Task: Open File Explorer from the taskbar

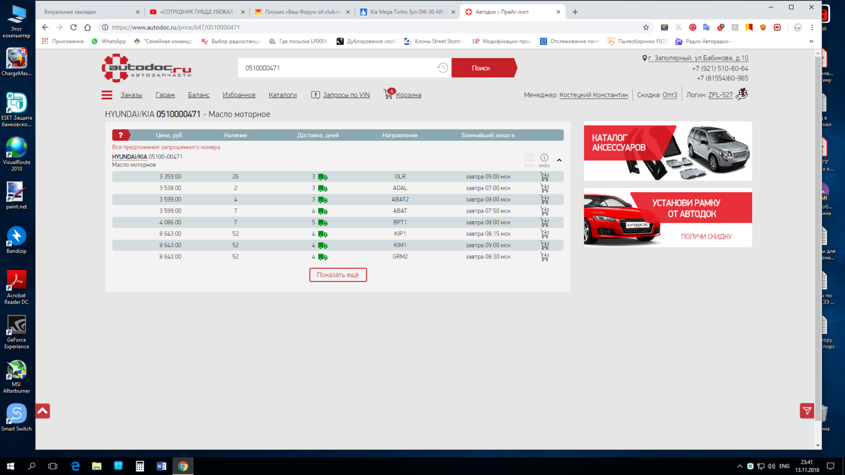Action: click(97, 466)
